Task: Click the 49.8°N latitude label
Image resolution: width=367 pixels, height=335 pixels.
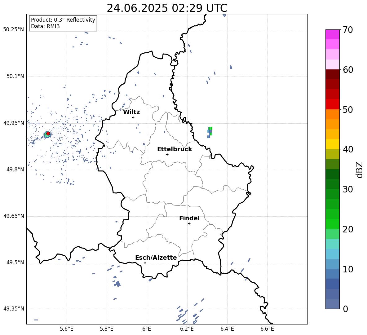Action: click(15, 170)
